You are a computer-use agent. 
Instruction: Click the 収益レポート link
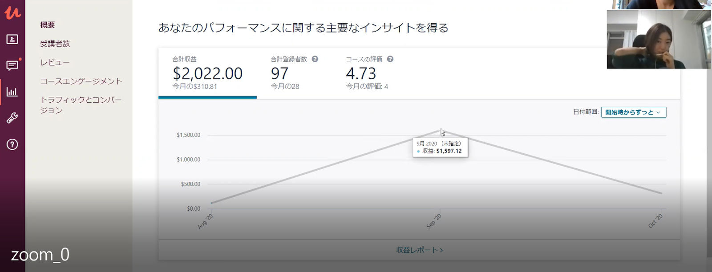click(419, 250)
